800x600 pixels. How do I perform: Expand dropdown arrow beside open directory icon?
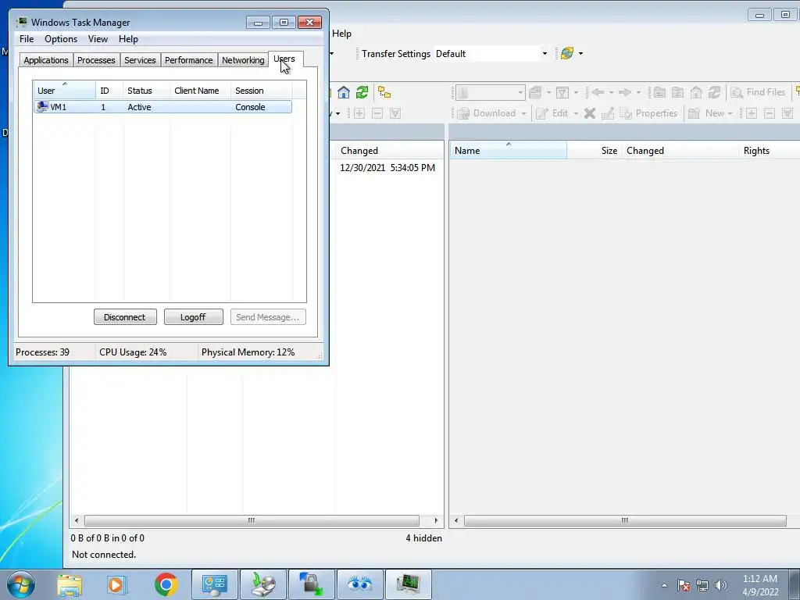click(548, 92)
